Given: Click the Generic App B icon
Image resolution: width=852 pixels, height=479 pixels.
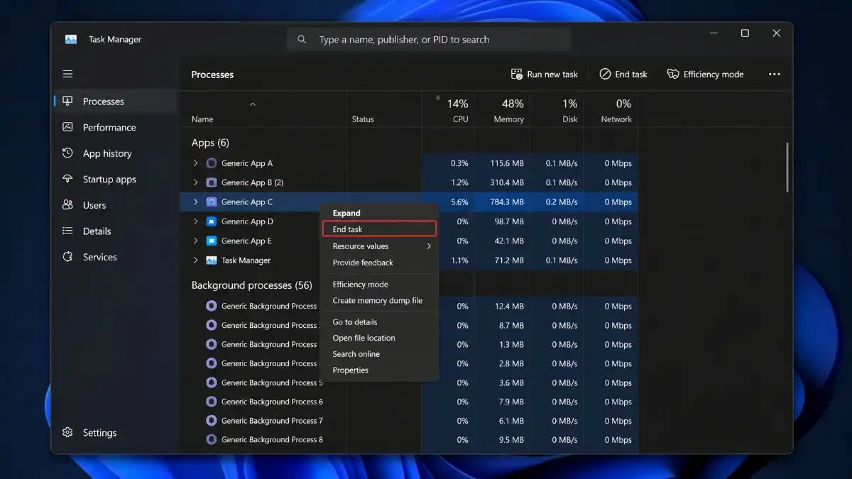Looking at the screenshot, I should coord(211,182).
